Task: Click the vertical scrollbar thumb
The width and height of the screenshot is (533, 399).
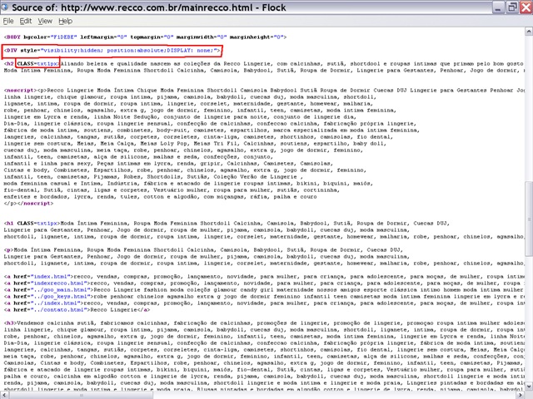Action: pos(529,219)
